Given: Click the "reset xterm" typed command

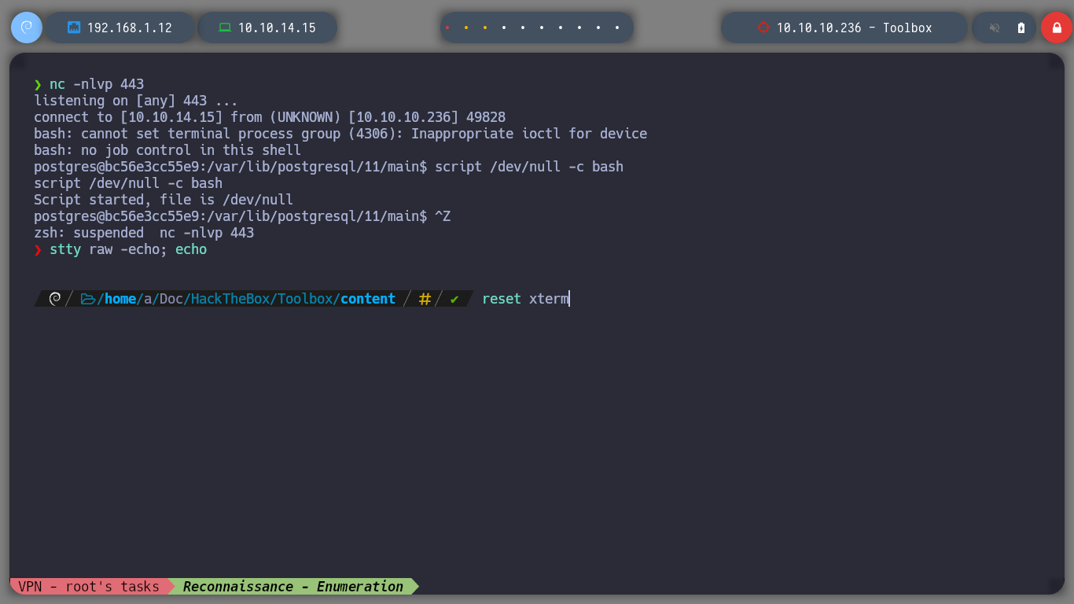Looking at the screenshot, I should click(x=525, y=299).
